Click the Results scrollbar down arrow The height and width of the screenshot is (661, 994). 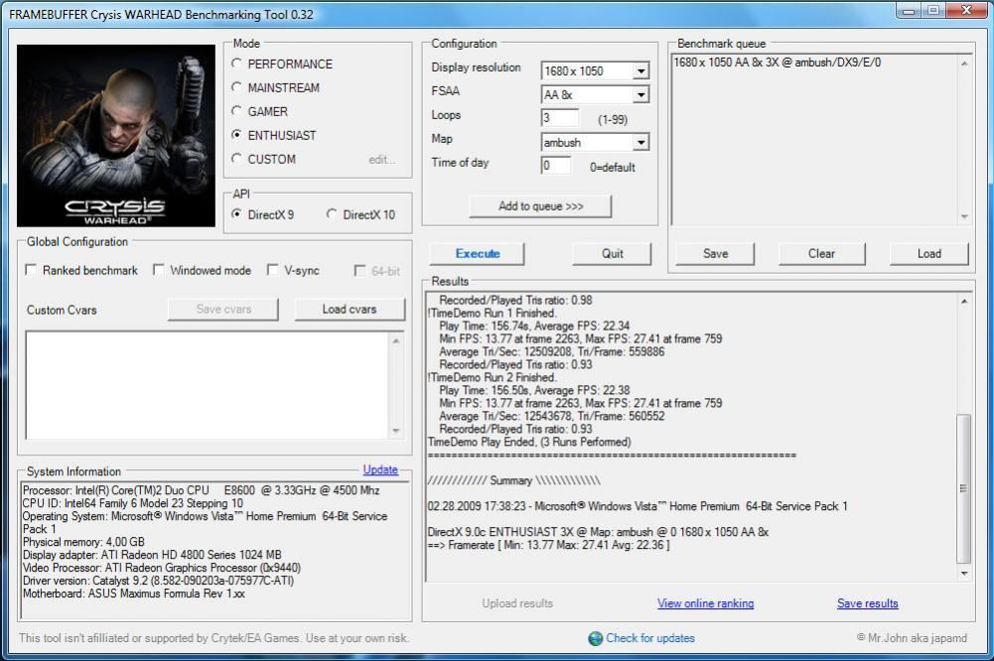tap(963, 575)
